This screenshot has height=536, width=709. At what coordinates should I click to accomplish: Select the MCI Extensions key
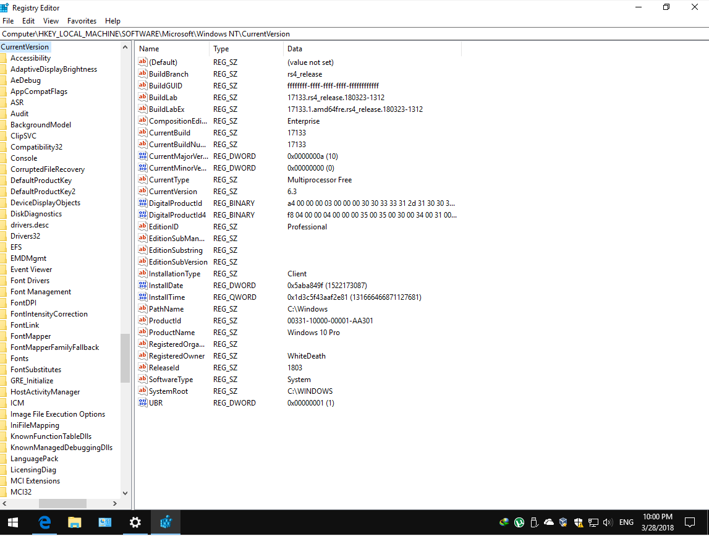coord(35,481)
